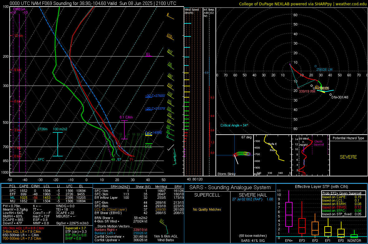Click the left-mover circle next to 258/26 LM
This screenshot has height=244, width=368.
pyautogui.click(x=315, y=66)
